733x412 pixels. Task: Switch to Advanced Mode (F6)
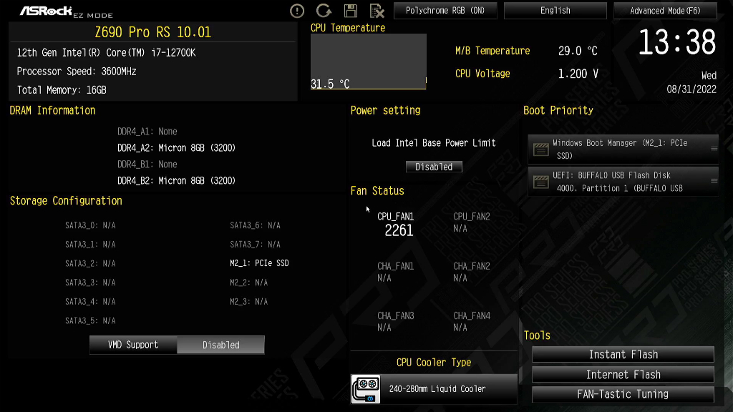665,10
